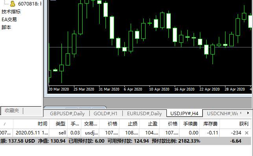
Task: Click the 手续费 column header
Action: click(x=190, y=124)
